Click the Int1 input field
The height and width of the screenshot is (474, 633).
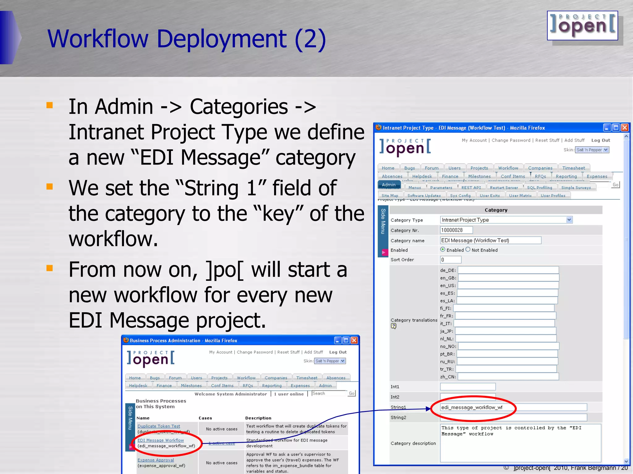coord(468,386)
